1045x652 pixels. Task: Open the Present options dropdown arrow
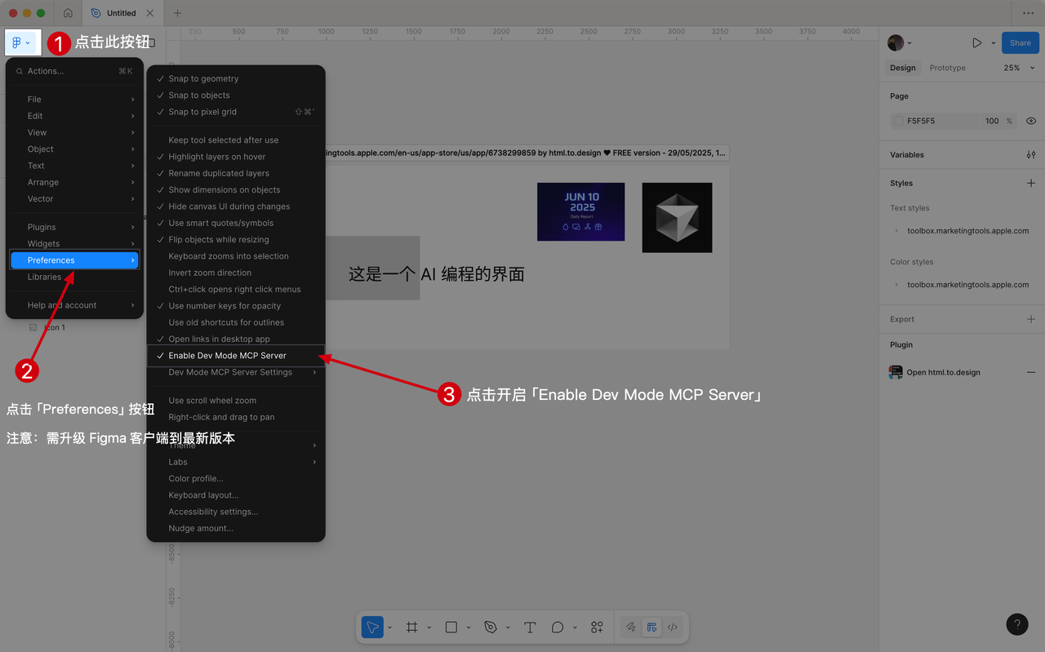(994, 42)
